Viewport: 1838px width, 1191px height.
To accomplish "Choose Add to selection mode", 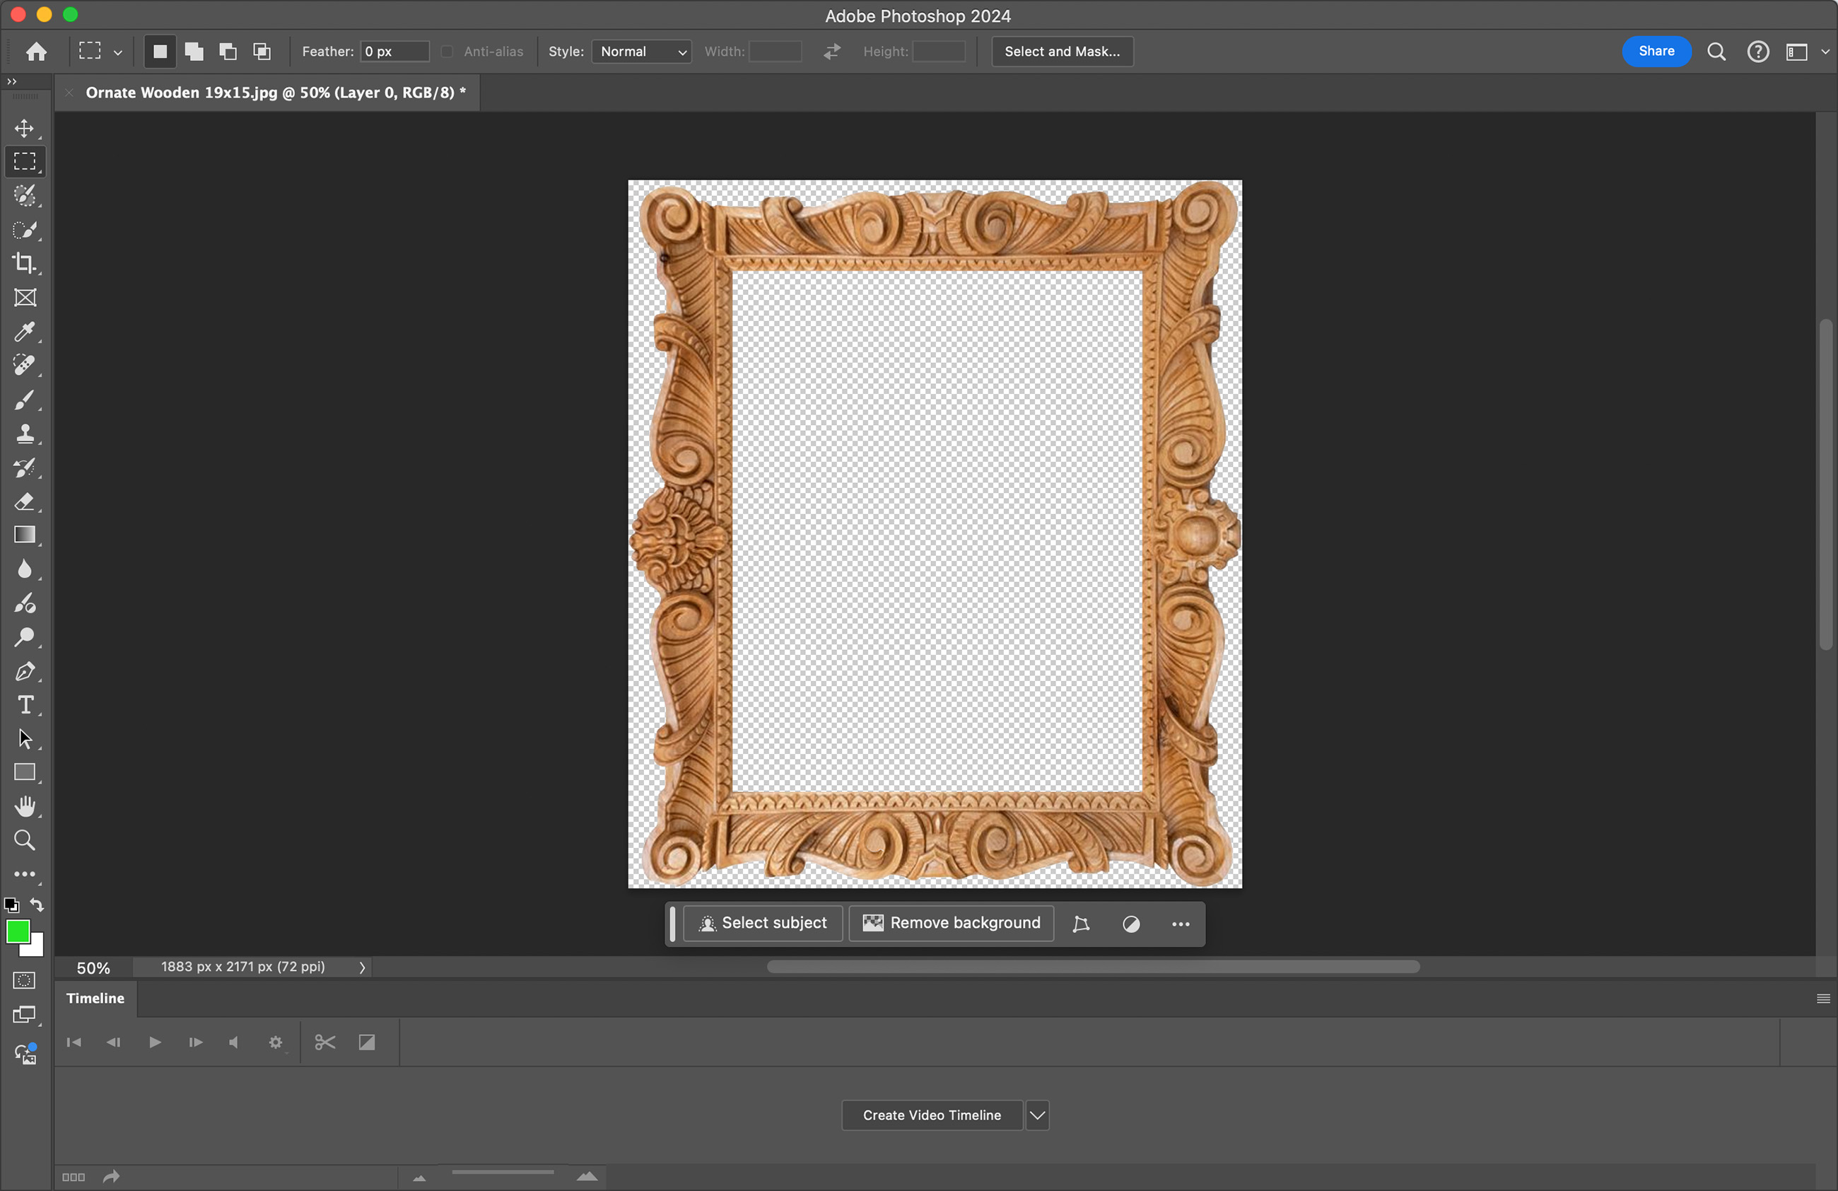I will click(x=194, y=52).
